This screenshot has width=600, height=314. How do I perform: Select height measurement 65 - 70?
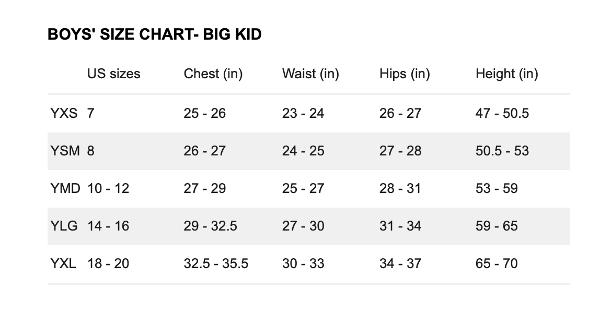[x=497, y=263]
